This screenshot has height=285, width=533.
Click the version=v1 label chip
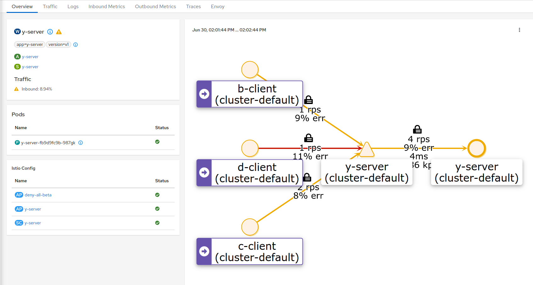pos(59,45)
